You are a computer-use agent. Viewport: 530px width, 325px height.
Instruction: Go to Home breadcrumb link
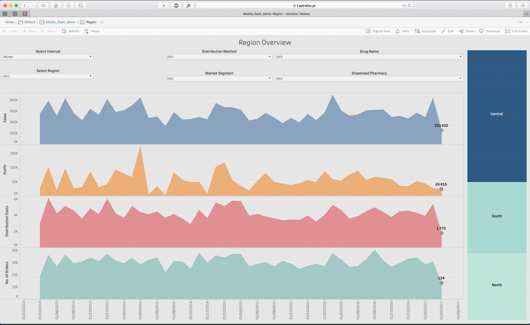[9, 22]
